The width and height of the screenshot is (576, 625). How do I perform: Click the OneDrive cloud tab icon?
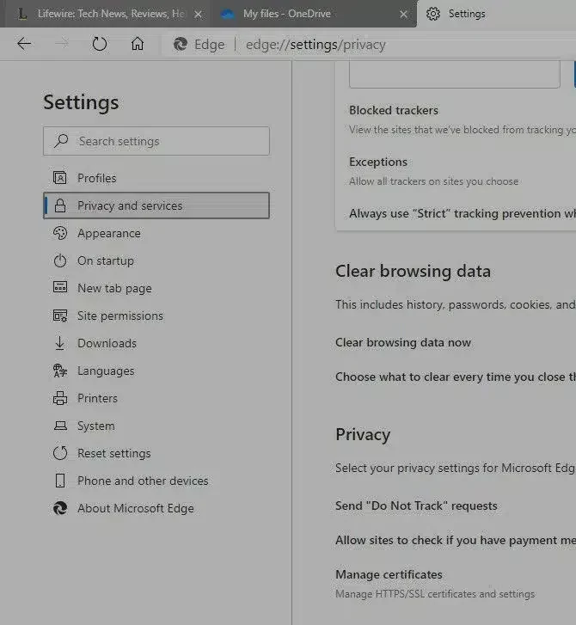tap(228, 15)
